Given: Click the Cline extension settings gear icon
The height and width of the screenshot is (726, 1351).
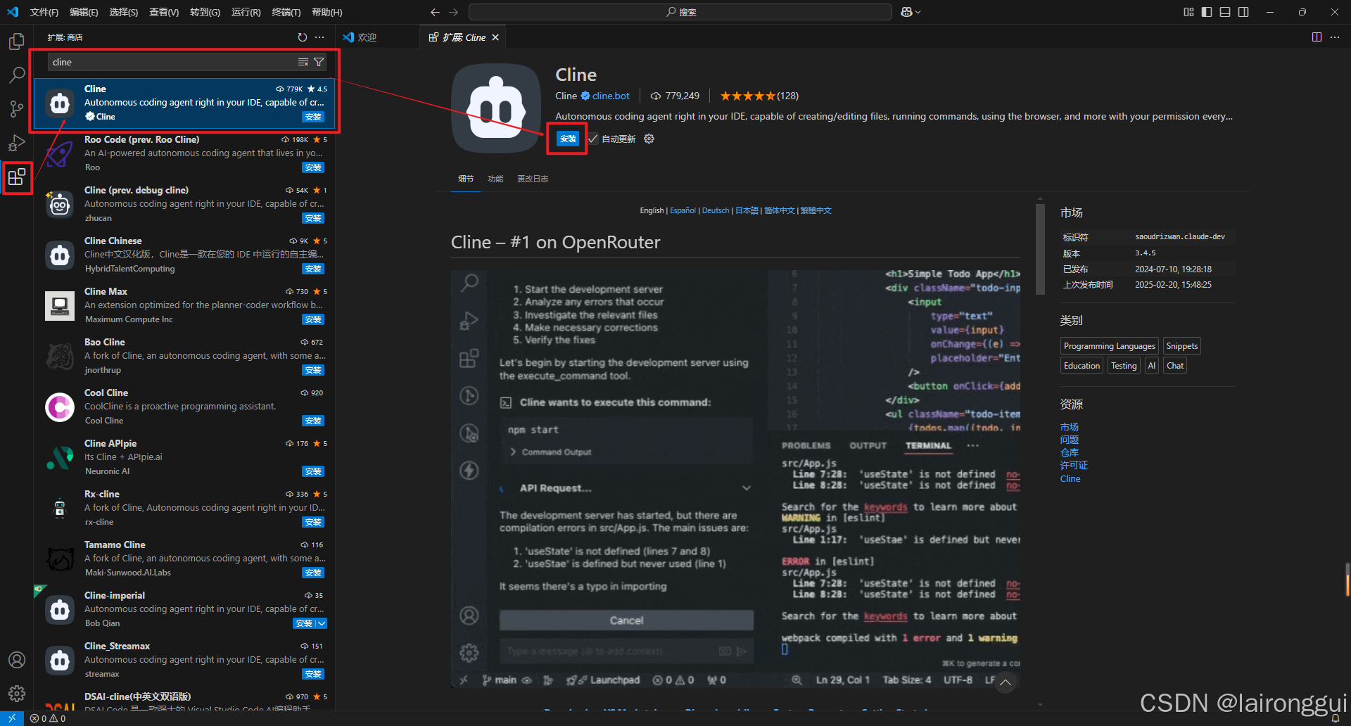Looking at the screenshot, I should click(x=649, y=139).
